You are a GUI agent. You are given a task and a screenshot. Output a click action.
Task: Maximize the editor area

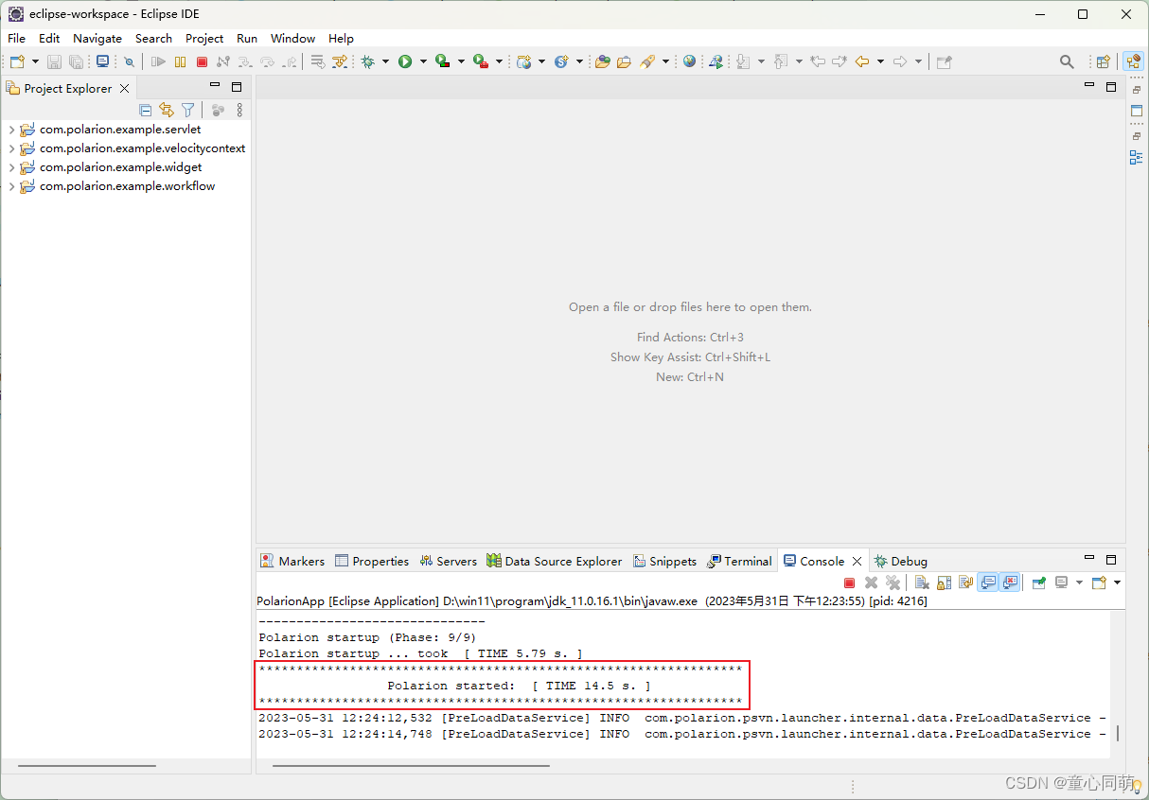click(x=1111, y=87)
